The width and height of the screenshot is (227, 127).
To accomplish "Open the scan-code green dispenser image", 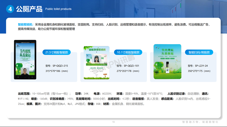I will point(167,61).
